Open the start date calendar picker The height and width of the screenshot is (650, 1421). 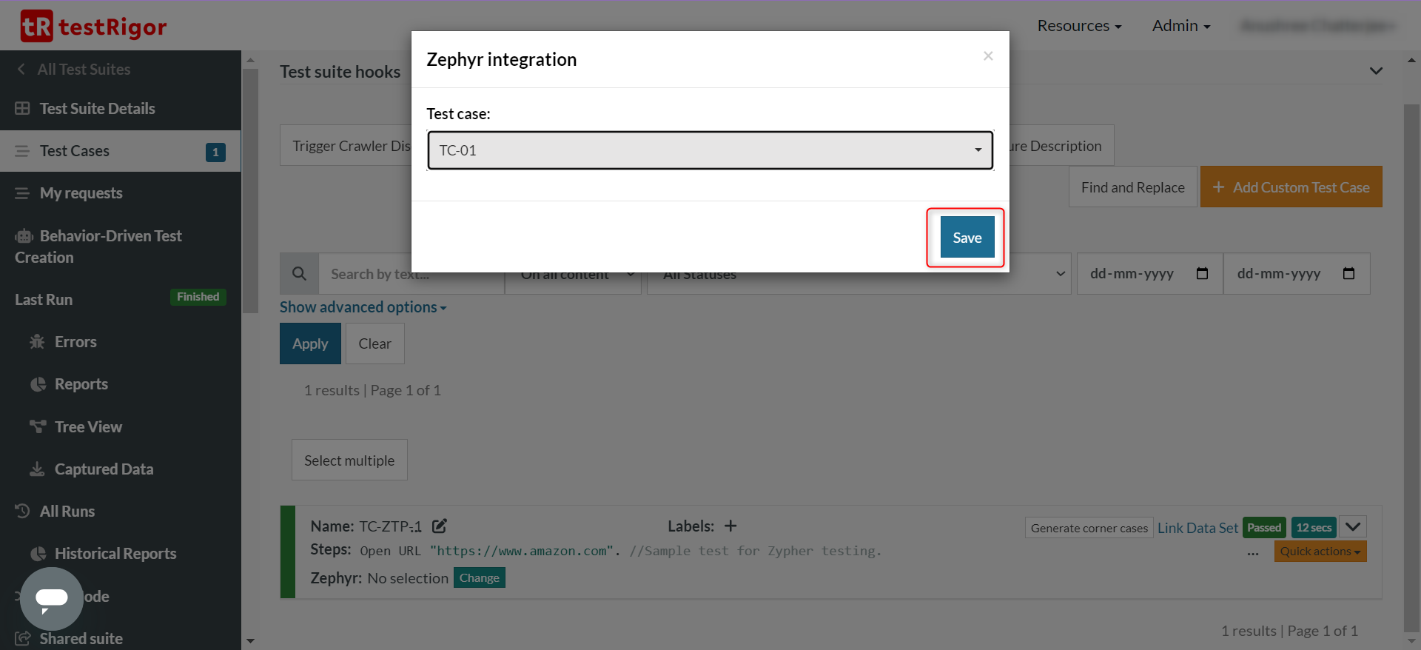(1202, 274)
